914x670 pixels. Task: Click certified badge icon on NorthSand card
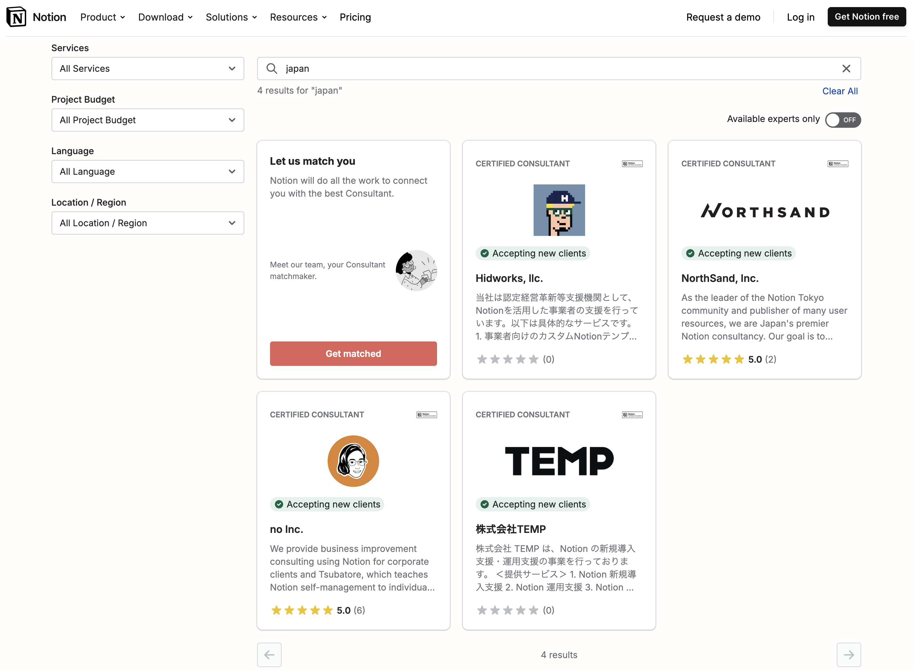(837, 164)
